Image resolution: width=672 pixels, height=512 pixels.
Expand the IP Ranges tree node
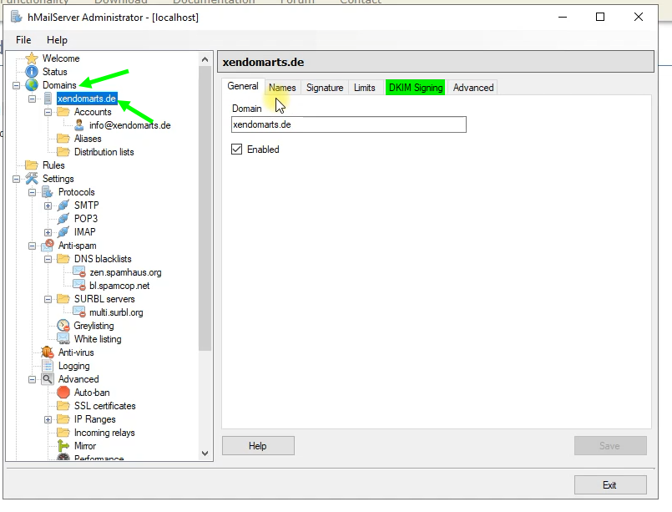click(48, 419)
